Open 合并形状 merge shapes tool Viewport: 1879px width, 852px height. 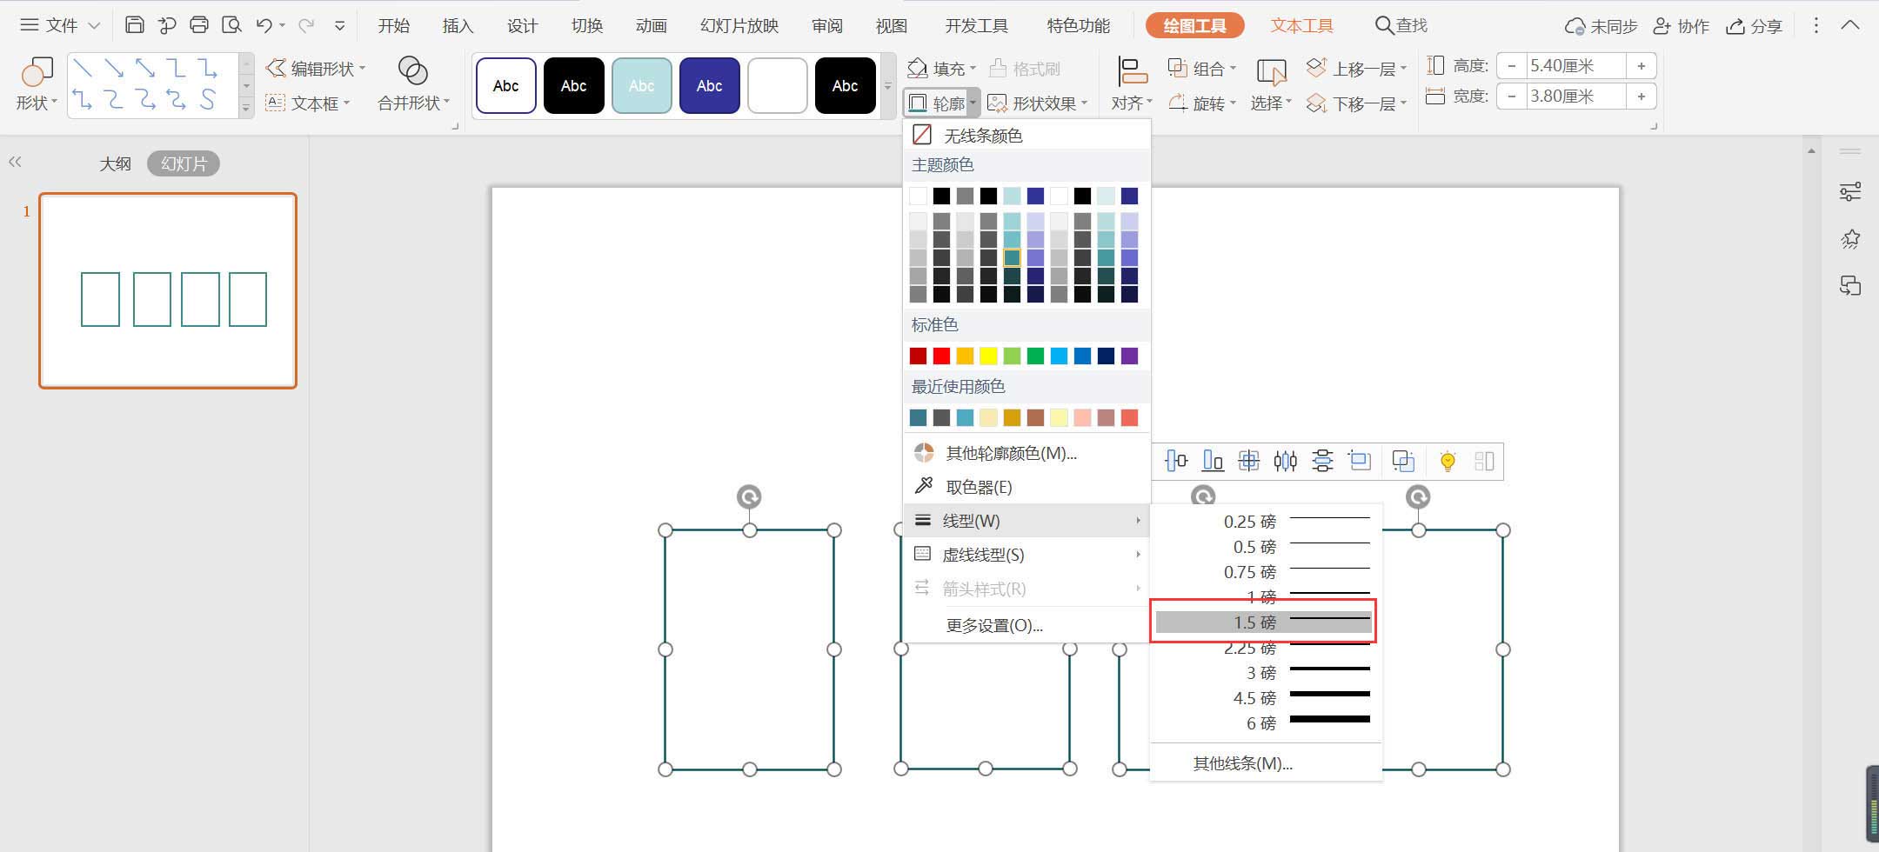click(x=413, y=85)
